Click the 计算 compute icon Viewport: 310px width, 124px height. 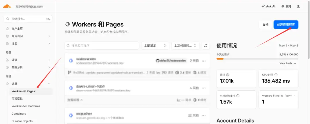tap(7, 84)
